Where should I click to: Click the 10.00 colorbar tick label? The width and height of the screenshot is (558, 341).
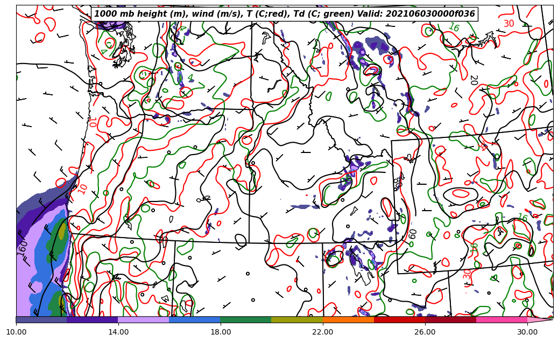point(16,332)
